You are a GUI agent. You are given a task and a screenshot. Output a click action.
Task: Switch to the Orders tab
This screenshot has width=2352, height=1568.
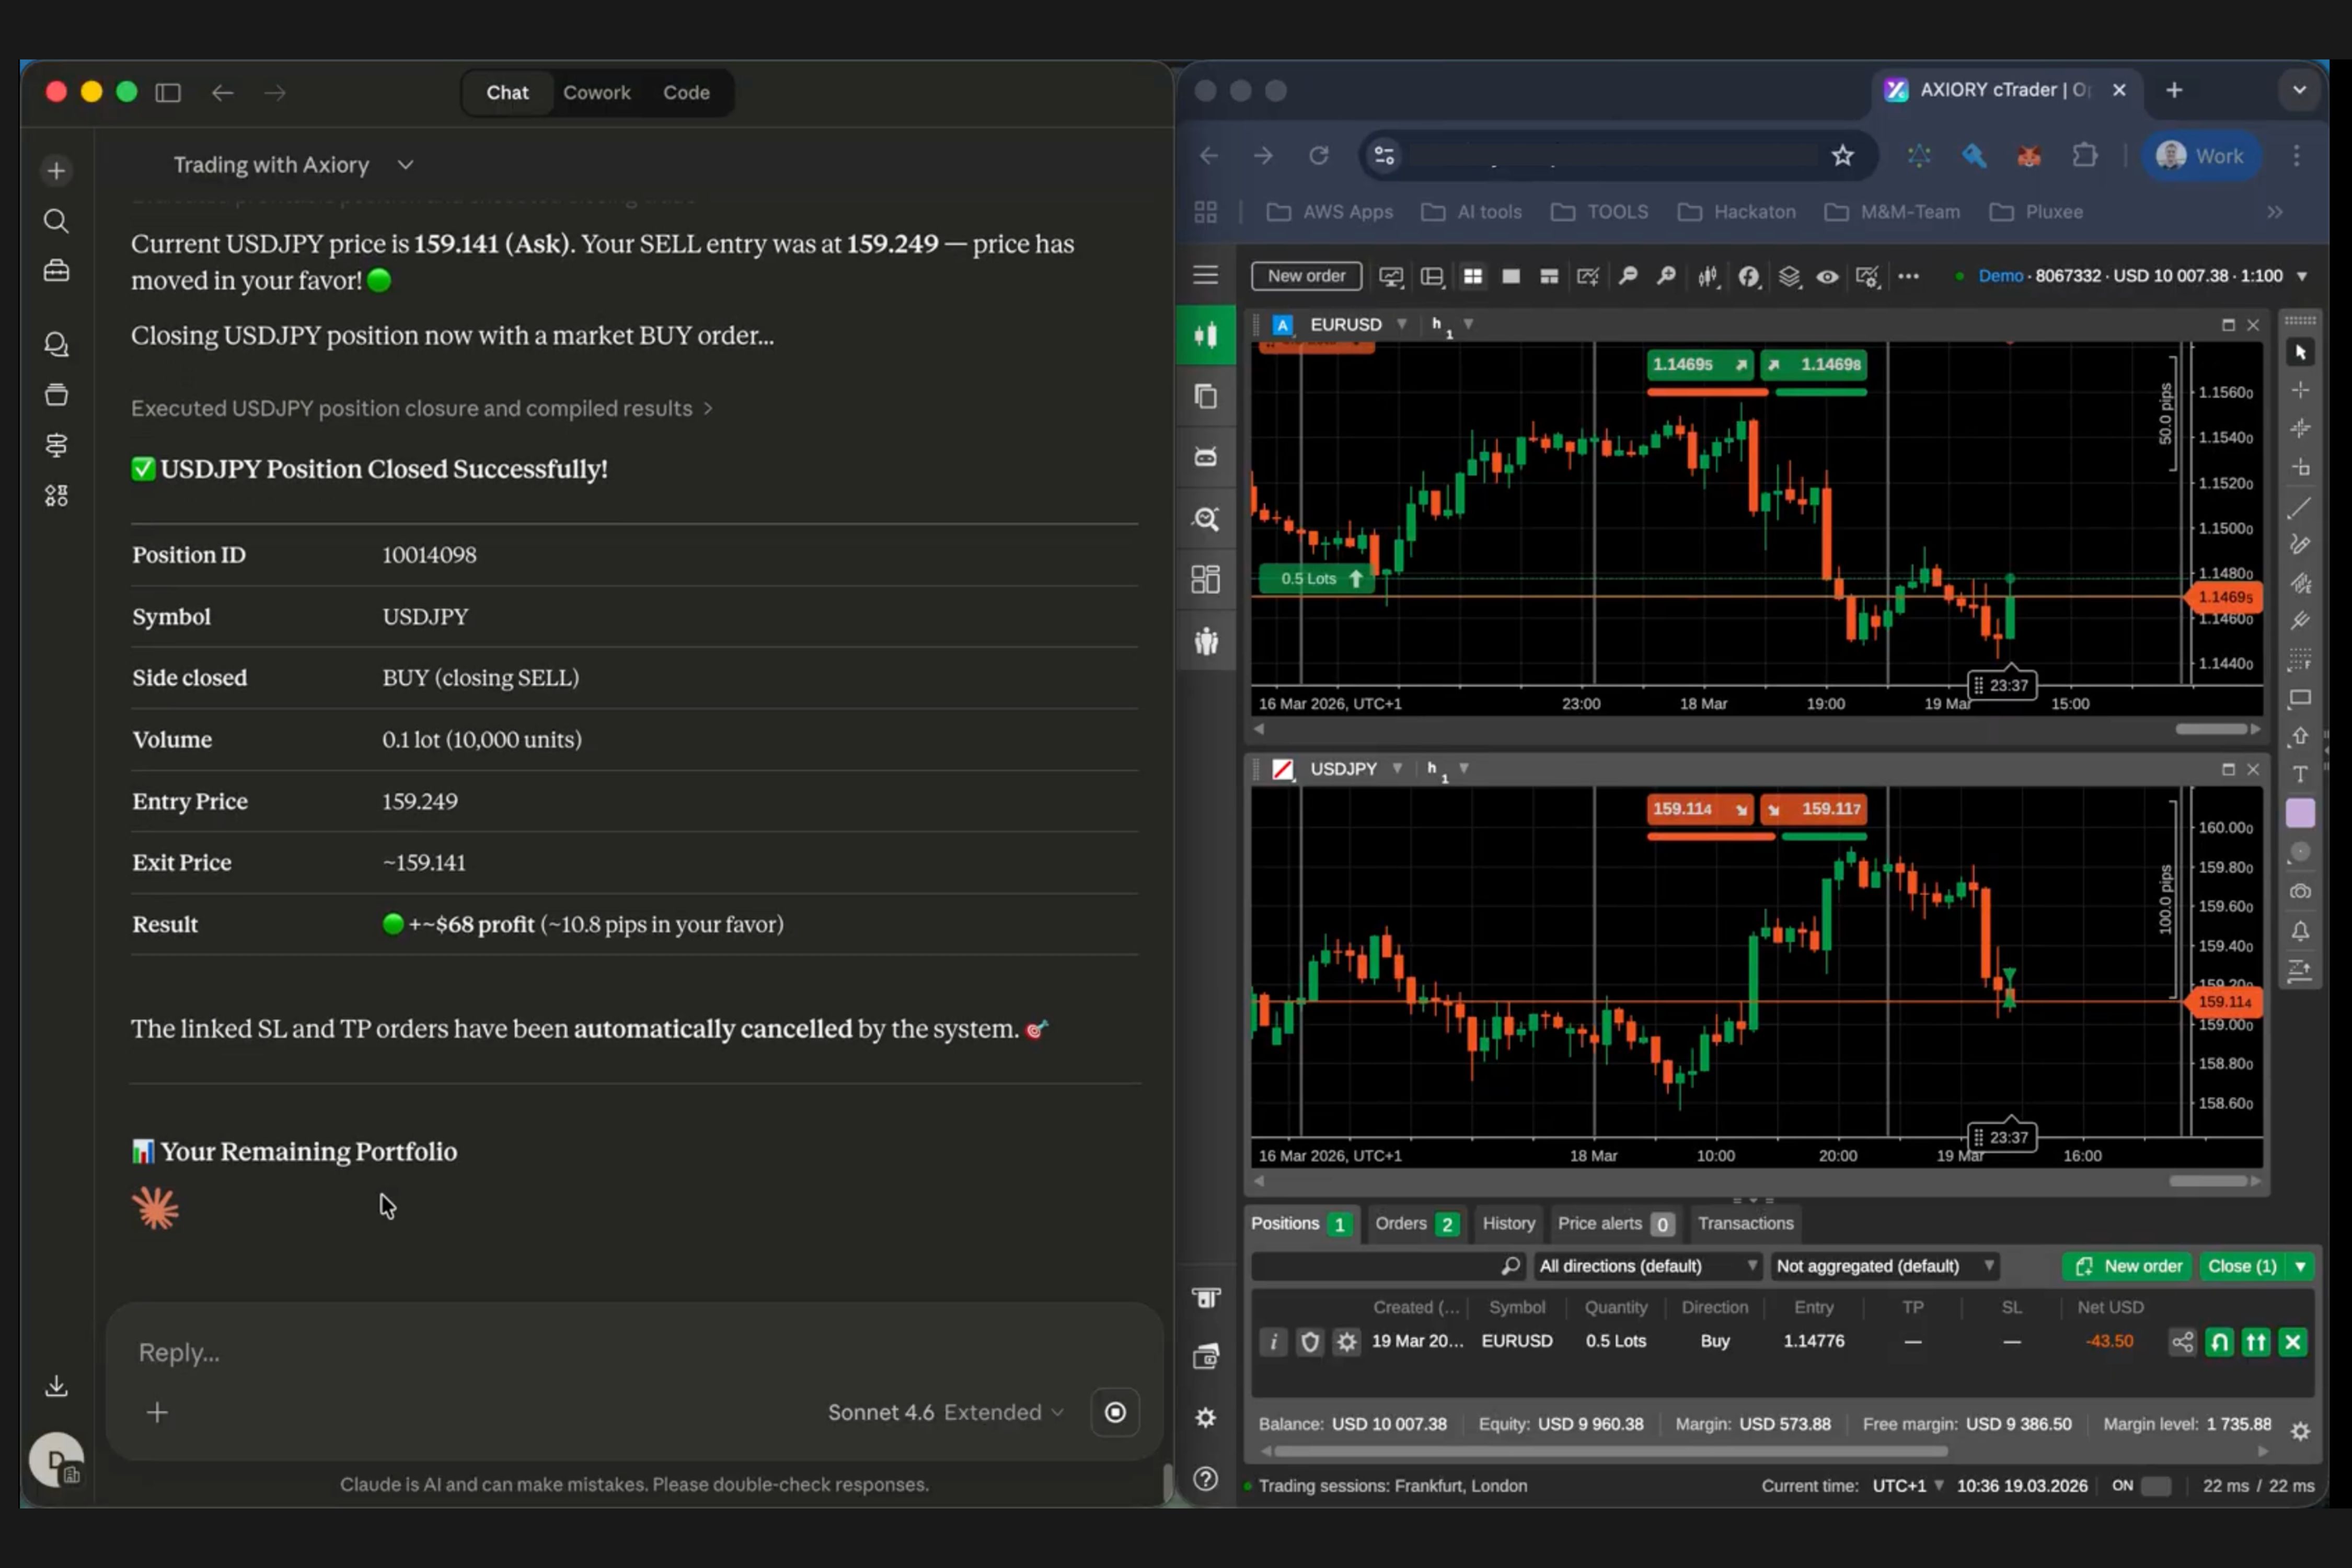coord(1414,1223)
